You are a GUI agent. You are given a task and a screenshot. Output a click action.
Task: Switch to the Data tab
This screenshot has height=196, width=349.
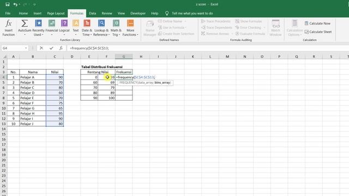pos(92,13)
